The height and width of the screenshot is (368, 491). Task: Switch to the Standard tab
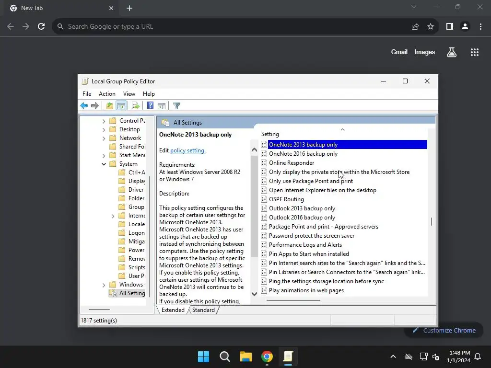[203, 310]
